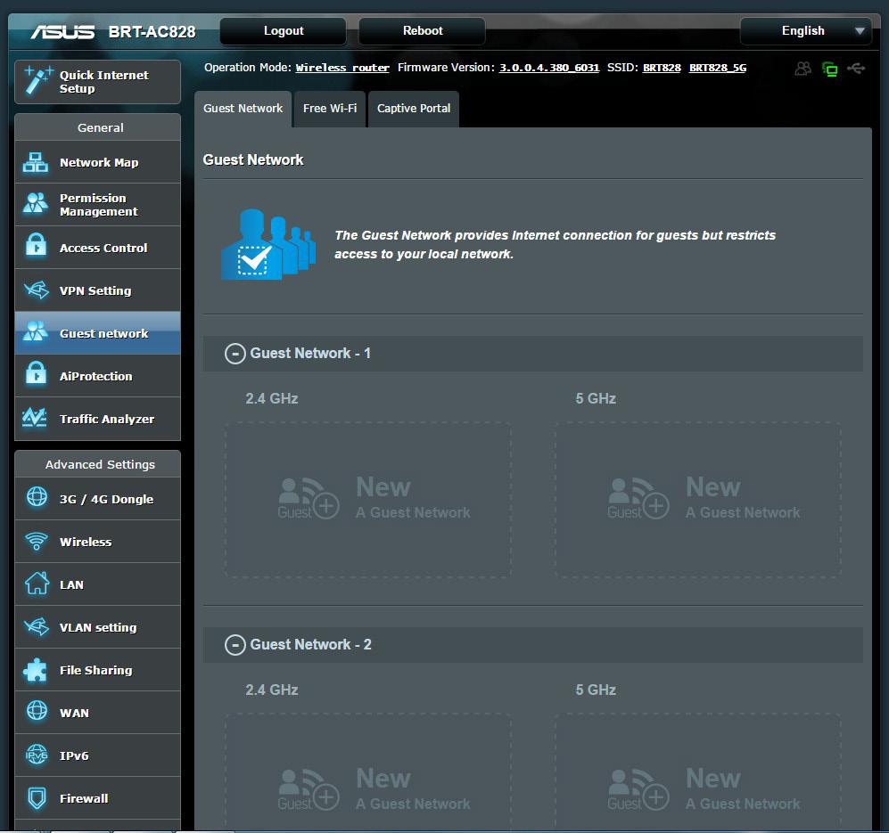The height and width of the screenshot is (833, 889).
Task: Click the Logout button
Action: [283, 31]
